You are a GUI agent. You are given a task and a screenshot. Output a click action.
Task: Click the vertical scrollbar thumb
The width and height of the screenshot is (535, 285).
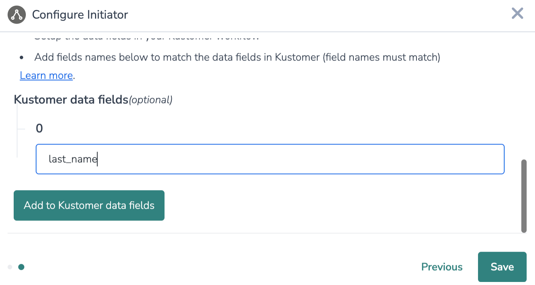pyautogui.click(x=524, y=196)
